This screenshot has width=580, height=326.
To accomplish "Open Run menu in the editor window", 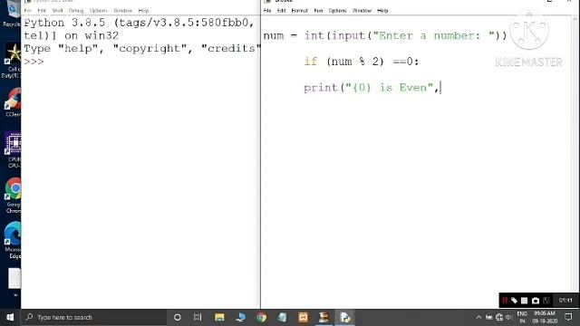I will pyautogui.click(x=318, y=11).
